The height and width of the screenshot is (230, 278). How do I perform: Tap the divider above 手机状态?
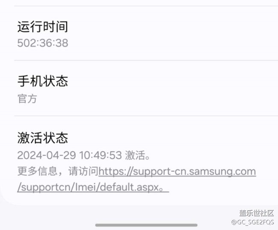pyautogui.click(x=146, y=60)
